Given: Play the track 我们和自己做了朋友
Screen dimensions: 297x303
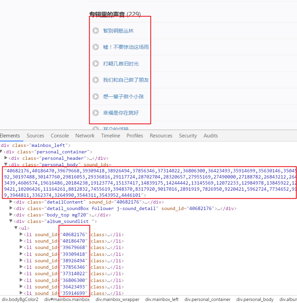Looking at the screenshot, I should [x=96, y=80].
